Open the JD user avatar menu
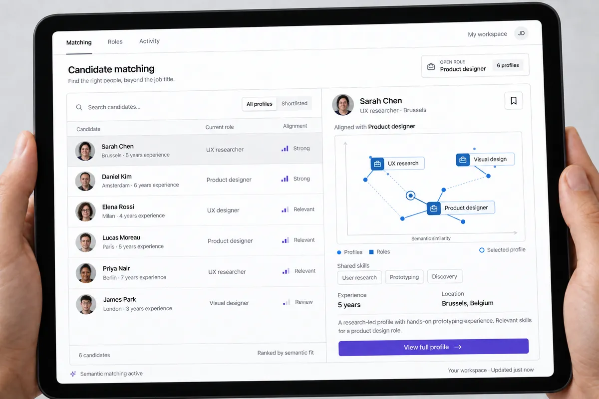Screen dimensions: 599x399 click(521, 33)
